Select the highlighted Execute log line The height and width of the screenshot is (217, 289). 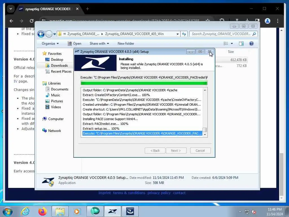pyautogui.click(x=142, y=133)
